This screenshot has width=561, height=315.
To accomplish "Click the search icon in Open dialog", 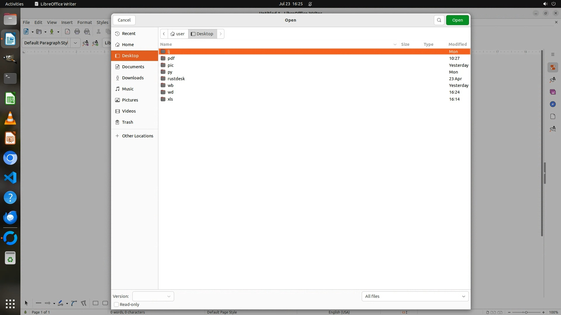I will click(x=439, y=20).
